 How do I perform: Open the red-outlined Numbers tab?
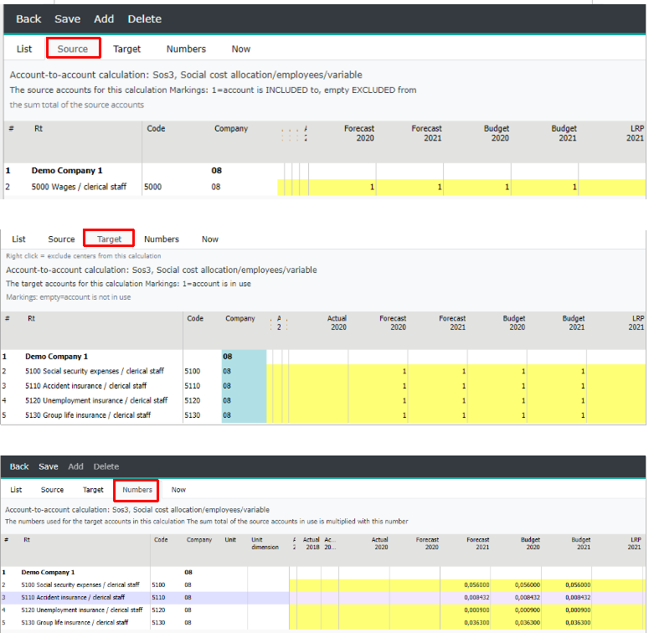(137, 489)
